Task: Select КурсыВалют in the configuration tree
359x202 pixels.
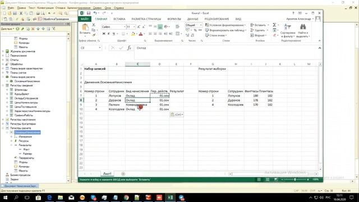Action: [22, 94]
